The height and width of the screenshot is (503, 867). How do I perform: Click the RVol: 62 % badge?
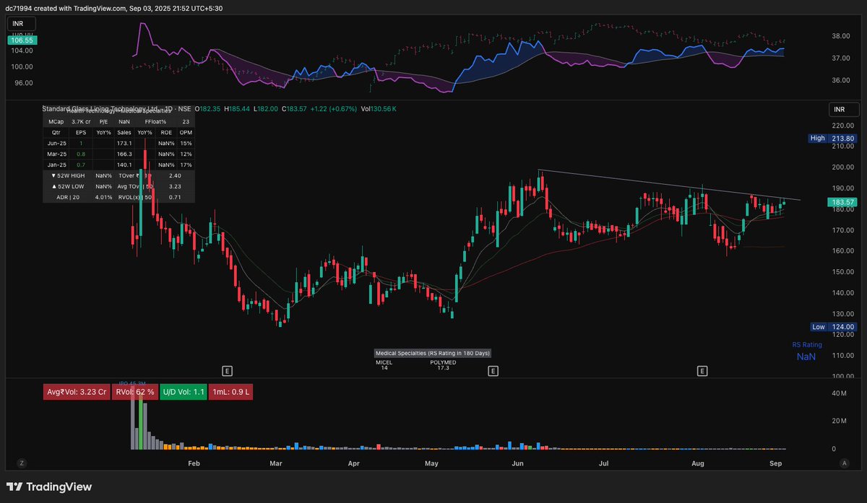coord(134,391)
